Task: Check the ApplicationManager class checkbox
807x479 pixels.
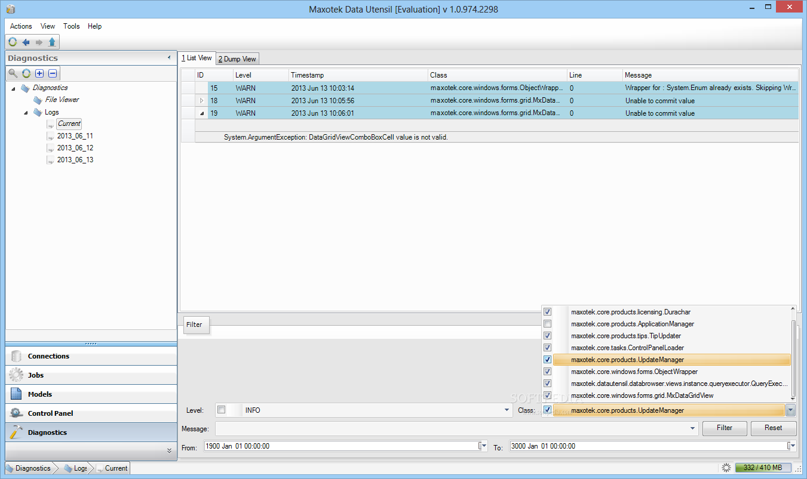Action: (x=547, y=324)
